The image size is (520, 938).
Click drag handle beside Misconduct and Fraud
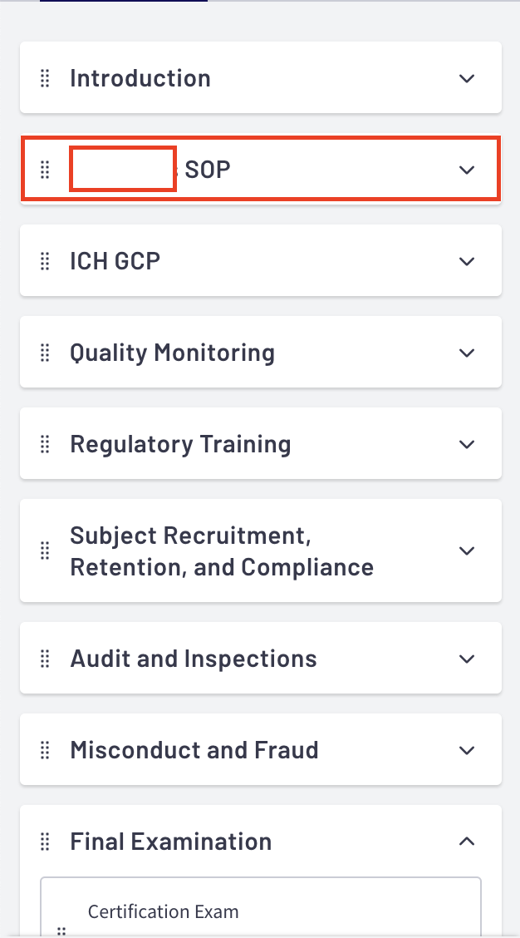[45, 750]
